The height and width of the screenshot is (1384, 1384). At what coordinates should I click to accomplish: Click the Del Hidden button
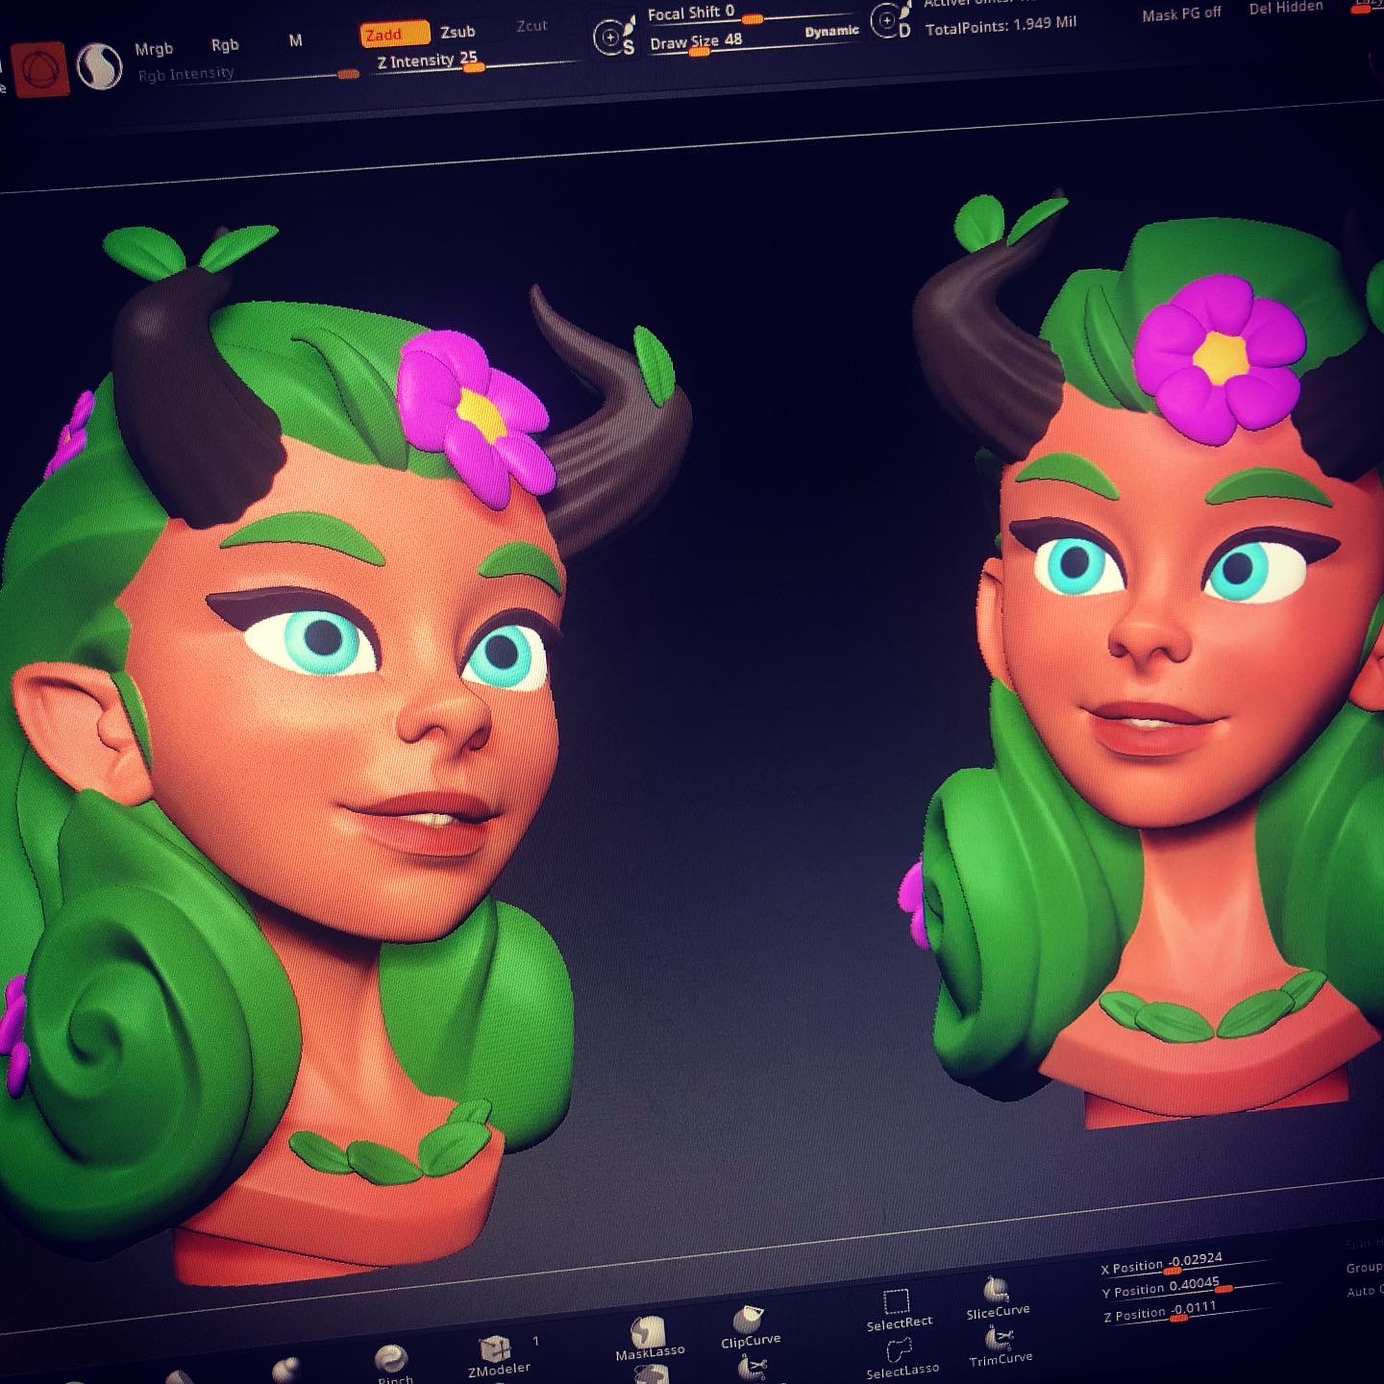pyautogui.click(x=1286, y=8)
